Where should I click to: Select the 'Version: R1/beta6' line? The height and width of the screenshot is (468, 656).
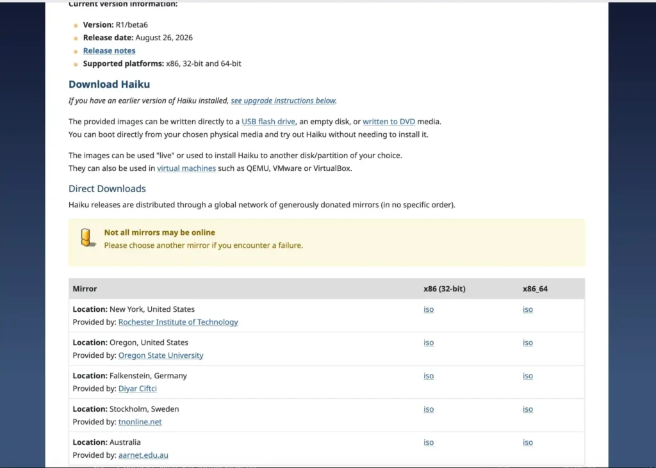coord(115,25)
